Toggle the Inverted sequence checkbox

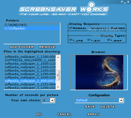coord(89,28)
